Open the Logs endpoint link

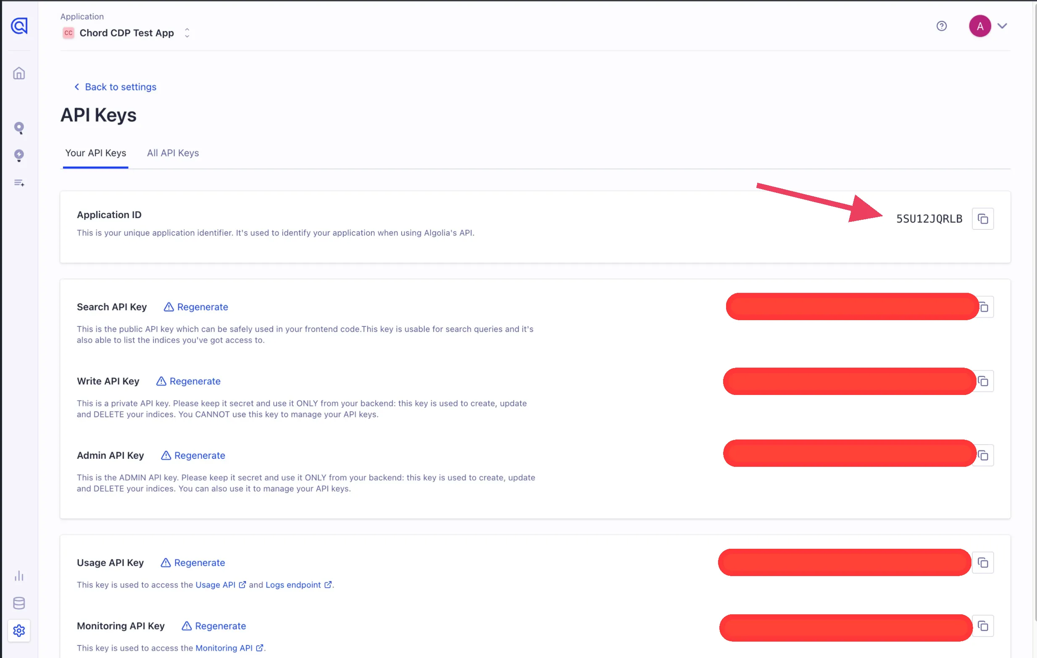tap(298, 584)
